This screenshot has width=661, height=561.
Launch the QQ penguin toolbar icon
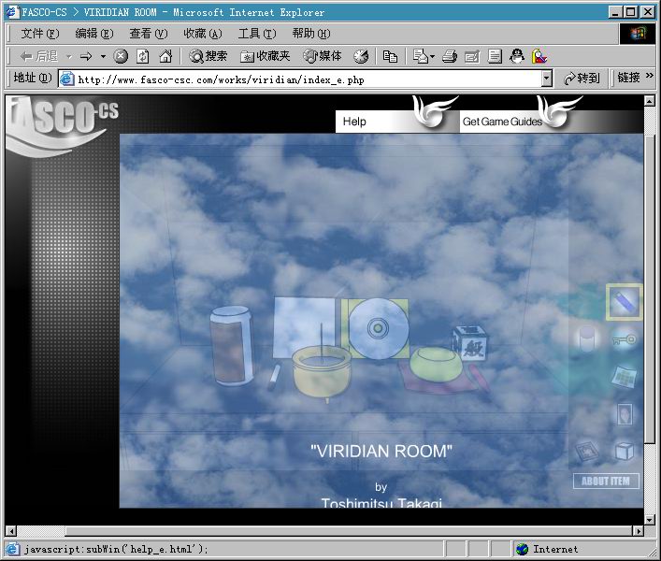point(517,56)
